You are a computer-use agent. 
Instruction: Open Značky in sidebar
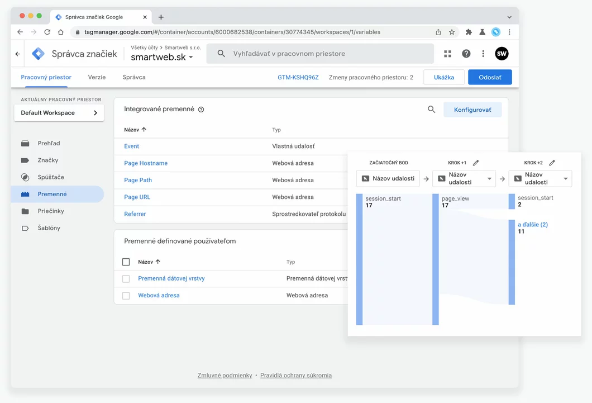pos(58,160)
